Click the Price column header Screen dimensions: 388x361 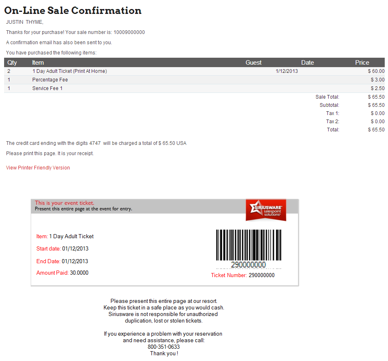pyautogui.click(x=362, y=63)
